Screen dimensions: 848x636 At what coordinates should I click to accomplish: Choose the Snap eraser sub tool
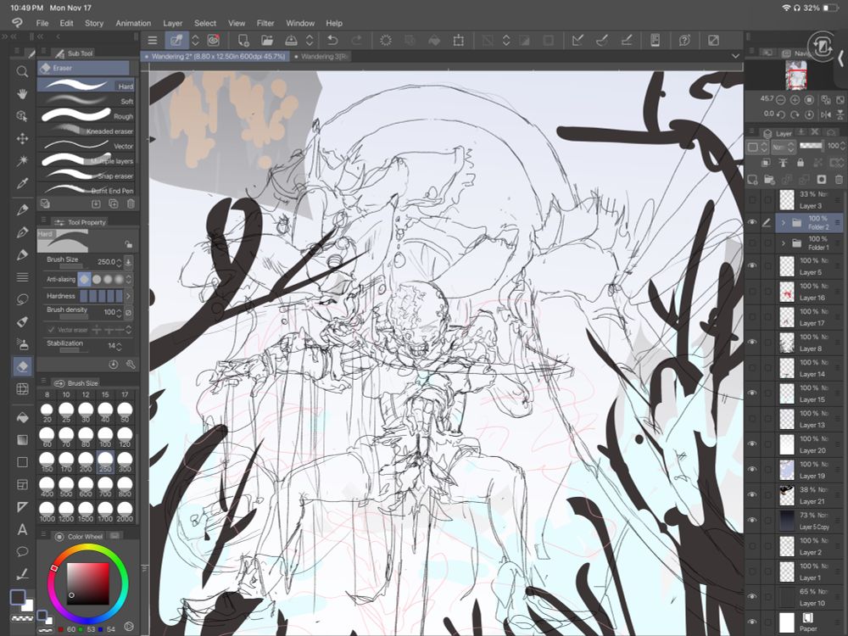pyautogui.click(x=86, y=176)
